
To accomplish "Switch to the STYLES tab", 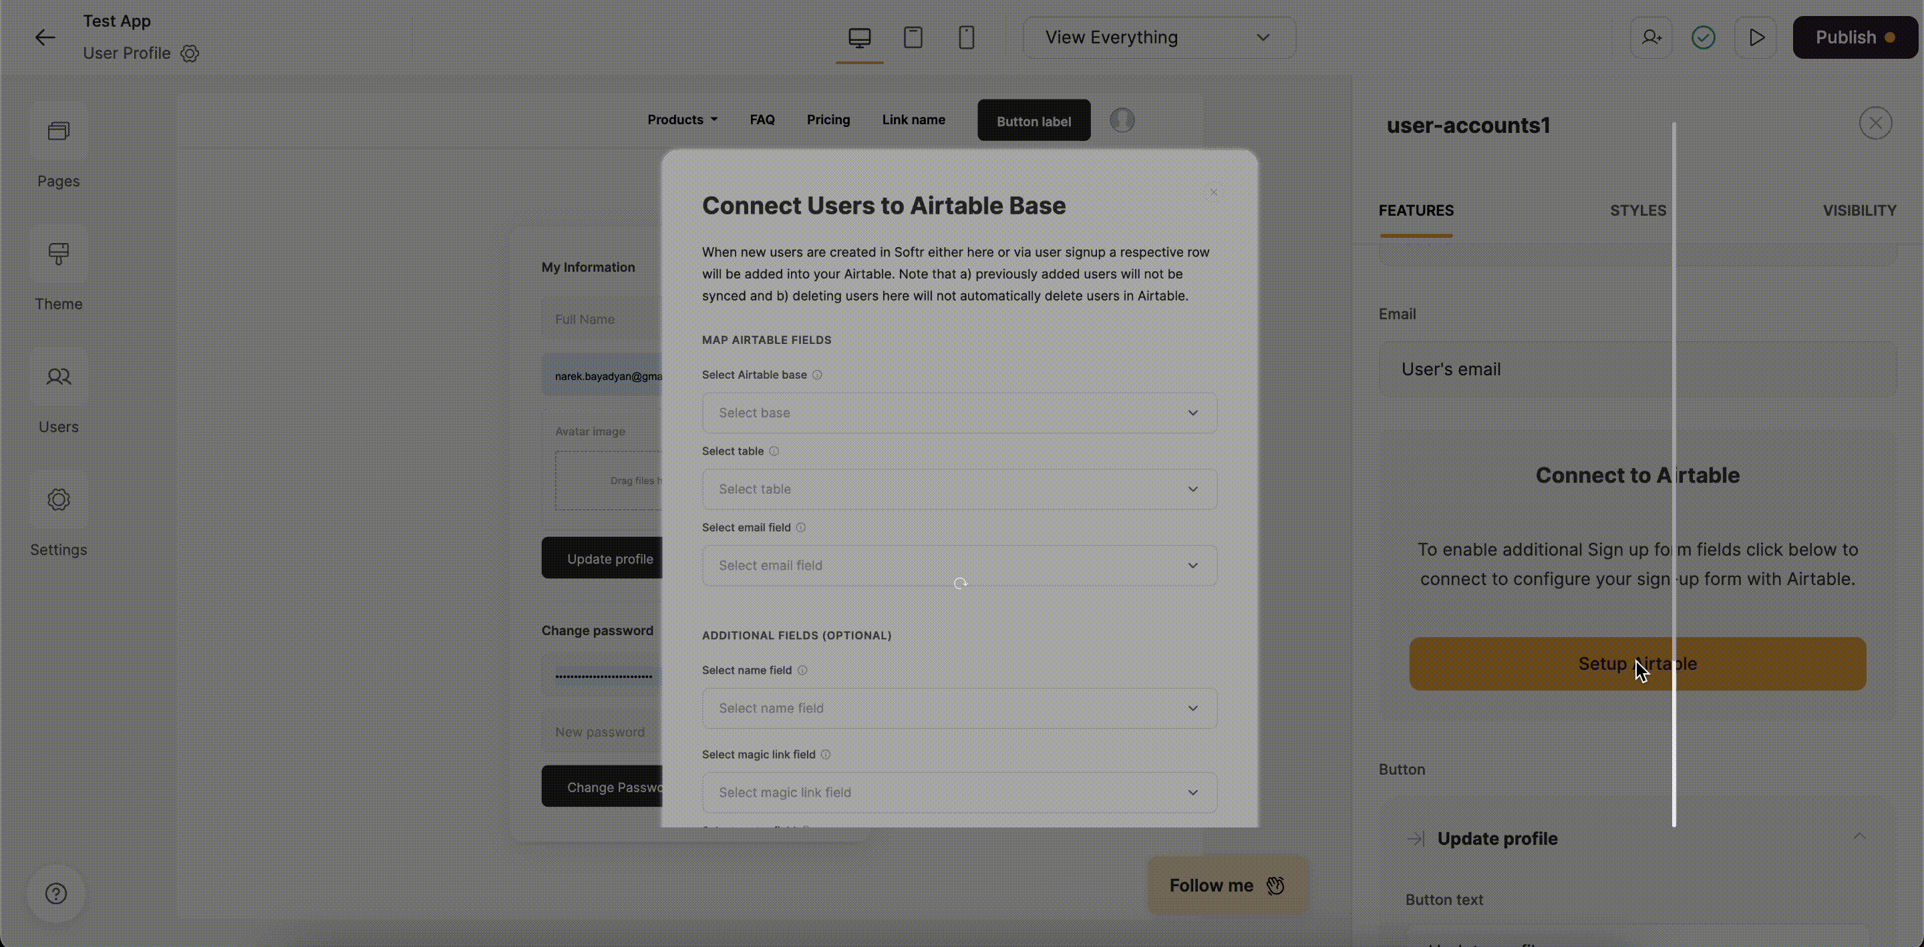I will click(x=1638, y=210).
